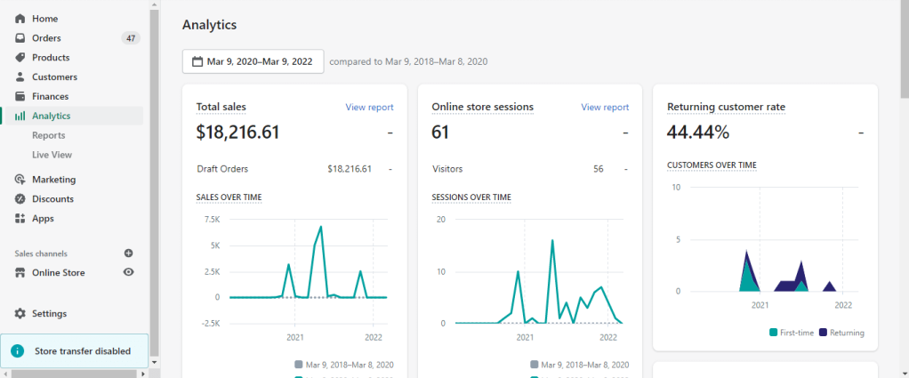Screen dimensions: 909x378
Task: View report for Online store sessions
Action: point(605,108)
